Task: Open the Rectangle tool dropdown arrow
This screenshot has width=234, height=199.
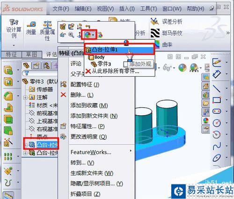Action: [x=227, y=100]
